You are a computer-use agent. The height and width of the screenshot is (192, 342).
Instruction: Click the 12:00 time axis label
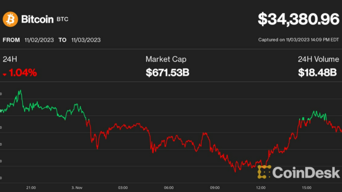pos(261,187)
